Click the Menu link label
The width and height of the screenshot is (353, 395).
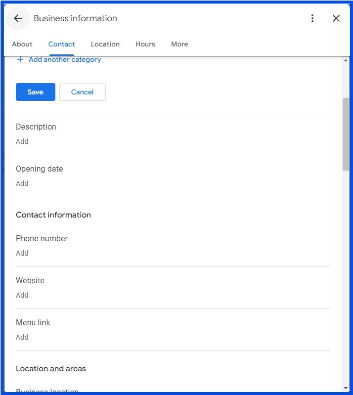coord(33,322)
